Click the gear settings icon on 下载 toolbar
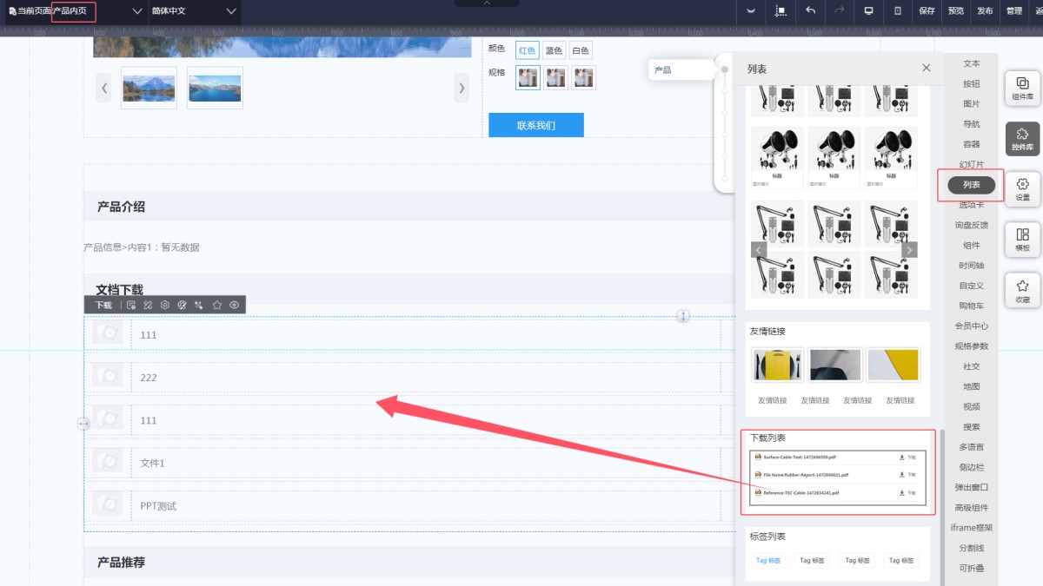 coord(165,305)
